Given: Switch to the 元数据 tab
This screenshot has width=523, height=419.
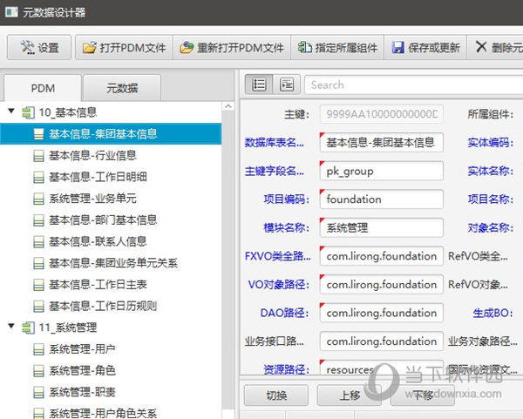Looking at the screenshot, I should point(122,88).
